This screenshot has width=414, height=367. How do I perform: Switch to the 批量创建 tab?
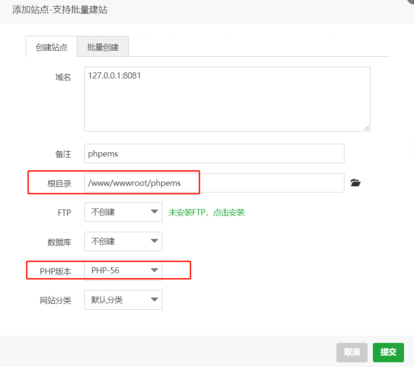(x=103, y=47)
